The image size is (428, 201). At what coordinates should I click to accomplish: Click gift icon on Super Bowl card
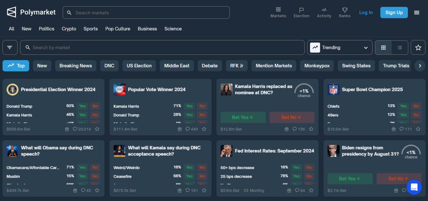394,129
